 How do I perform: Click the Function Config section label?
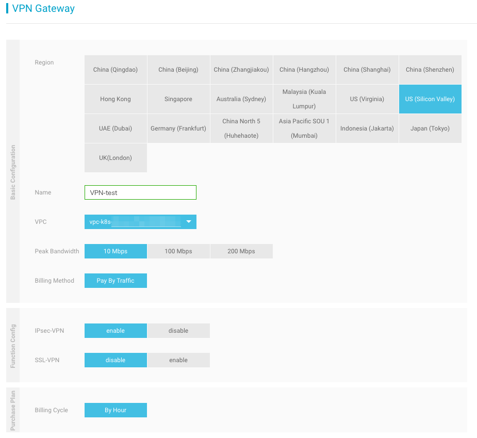[13, 346]
